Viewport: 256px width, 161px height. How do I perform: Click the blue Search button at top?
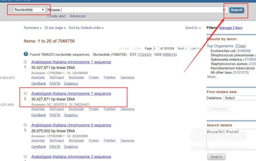point(237,10)
